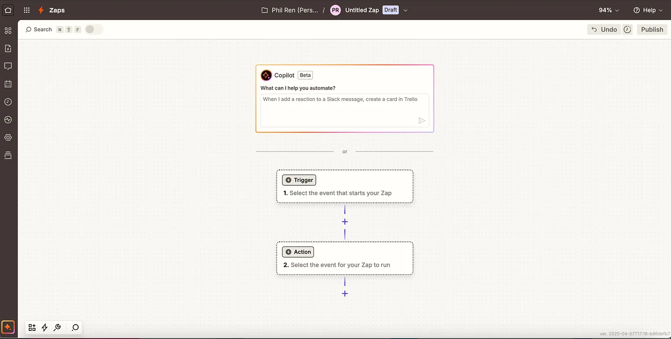The height and width of the screenshot is (339, 671).
Task: Add step between Trigger and Action
Action: [345, 222]
